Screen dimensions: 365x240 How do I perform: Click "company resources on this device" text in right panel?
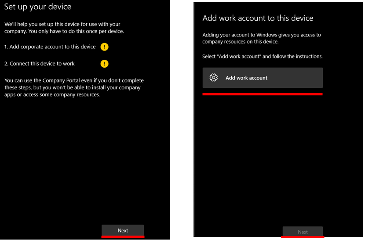pyautogui.click(x=240, y=42)
